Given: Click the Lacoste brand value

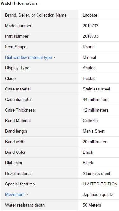Looking at the screenshot, I should 90,15.
